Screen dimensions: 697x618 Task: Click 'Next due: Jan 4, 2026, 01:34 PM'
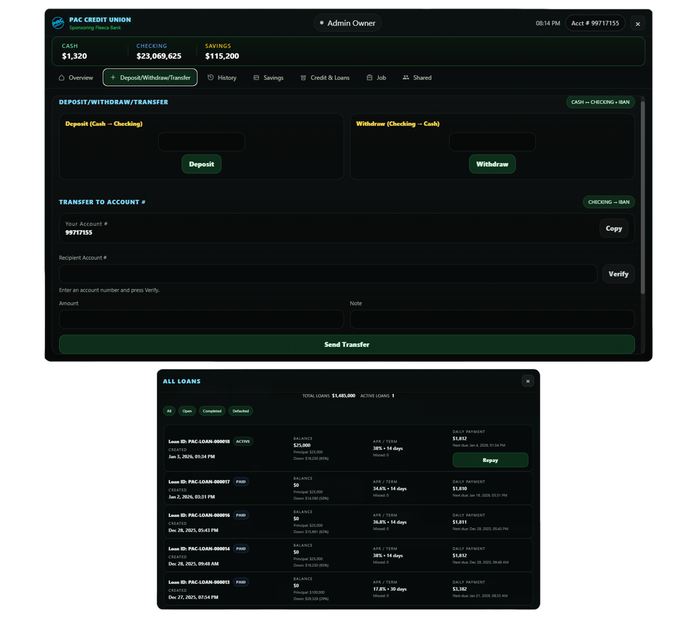(478, 445)
